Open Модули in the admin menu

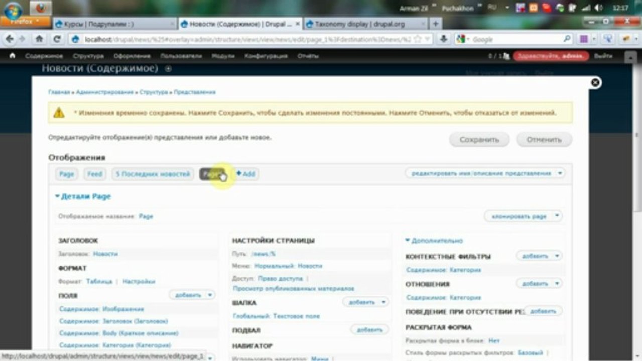pyautogui.click(x=223, y=56)
